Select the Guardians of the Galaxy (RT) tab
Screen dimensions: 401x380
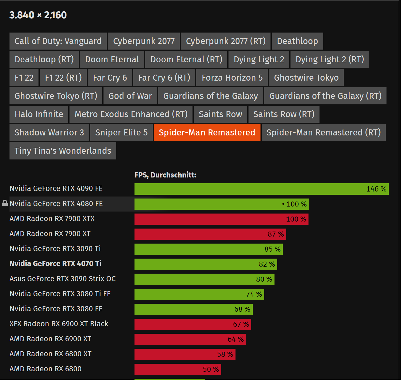click(x=325, y=96)
